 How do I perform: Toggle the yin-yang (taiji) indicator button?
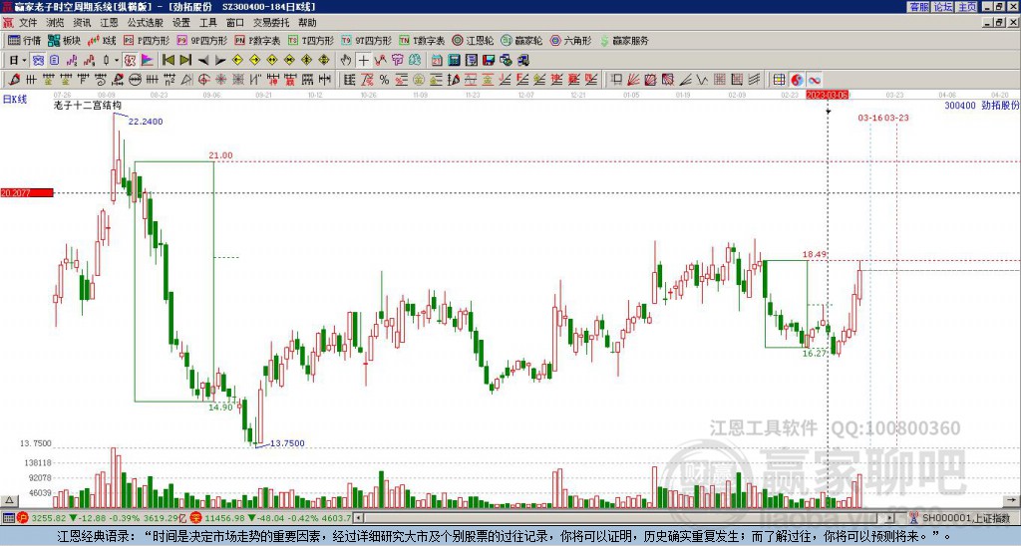pos(797,80)
